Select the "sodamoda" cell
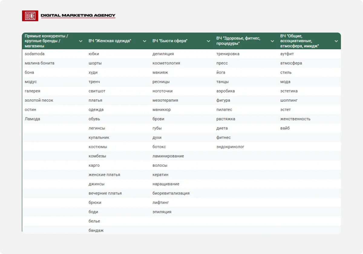The width and height of the screenshot is (363, 254). point(54,54)
